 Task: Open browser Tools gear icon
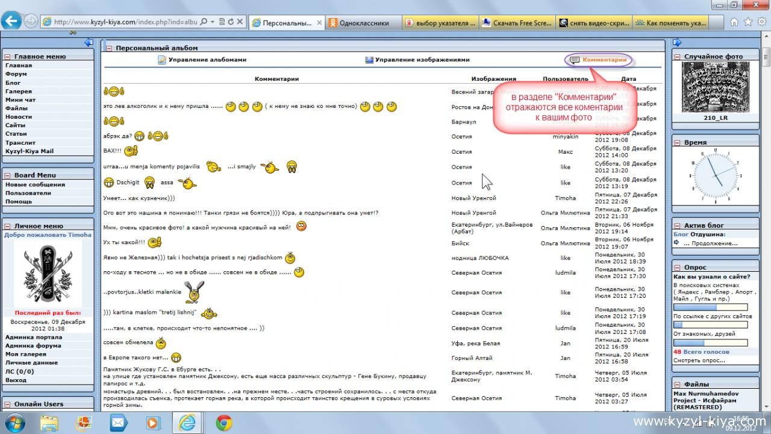[x=762, y=22]
